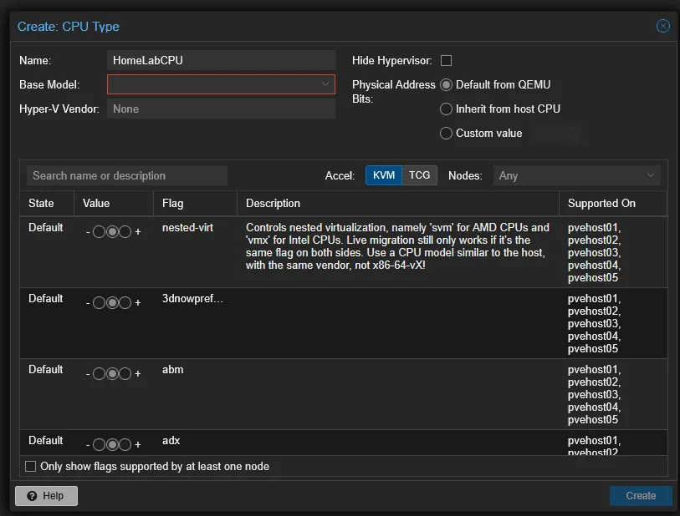
Task: Set abm flag to plus (on)
Action: [125, 373]
